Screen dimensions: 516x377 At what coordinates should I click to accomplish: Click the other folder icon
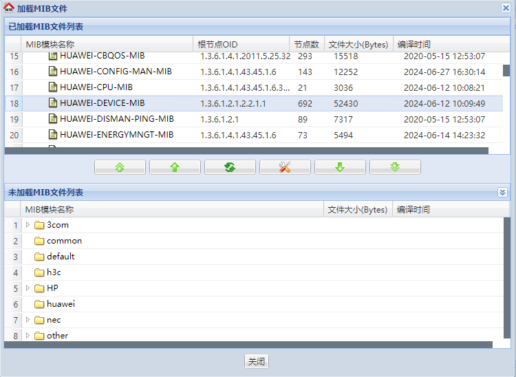[x=39, y=336]
